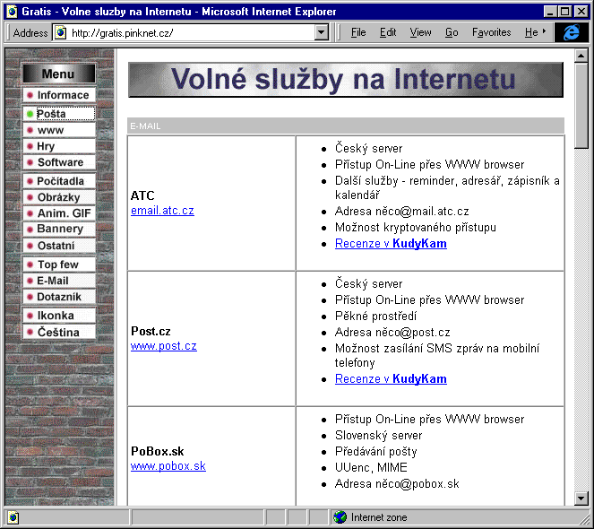Click the Post.cz service name text

coord(151,331)
